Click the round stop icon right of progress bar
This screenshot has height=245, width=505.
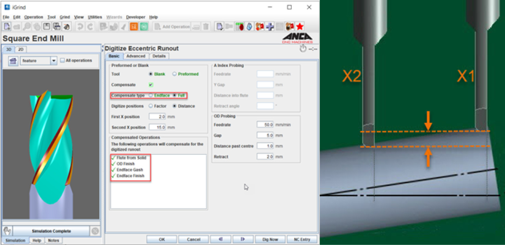(95, 231)
